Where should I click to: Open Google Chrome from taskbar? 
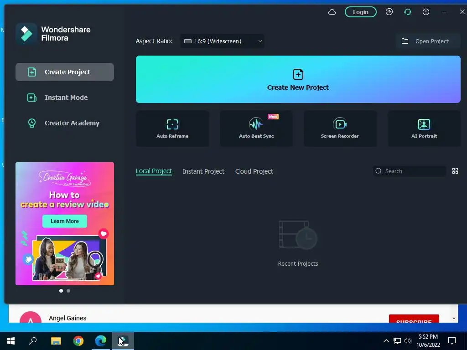pos(78,341)
